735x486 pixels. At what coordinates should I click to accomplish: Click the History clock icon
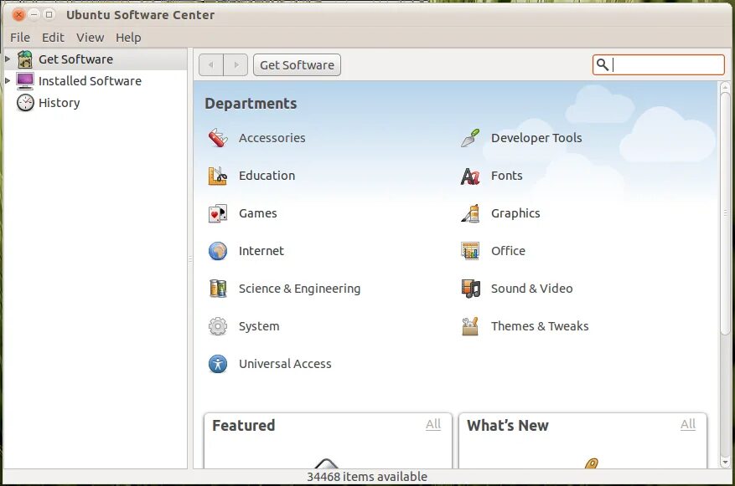[25, 102]
